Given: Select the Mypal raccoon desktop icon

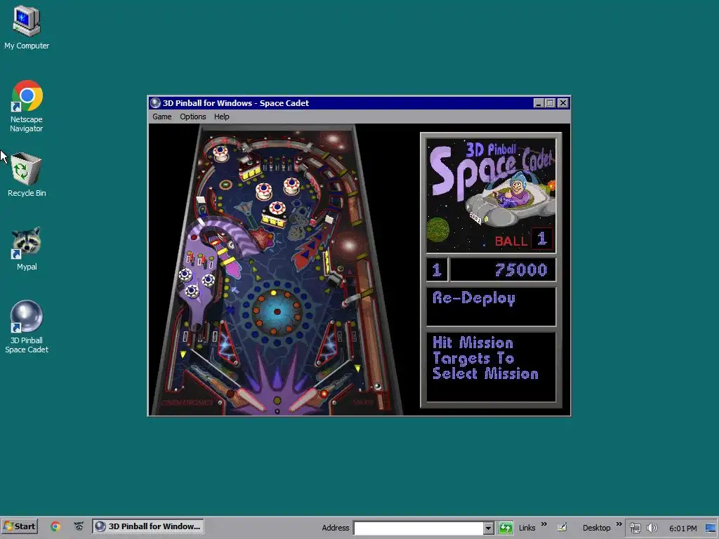Looking at the screenshot, I should pos(27,248).
